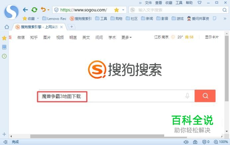Open the 收藏 favorites dropdown arrow
Image resolution: width=230 pixels, height=145 pixels.
(x=38, y=18)
